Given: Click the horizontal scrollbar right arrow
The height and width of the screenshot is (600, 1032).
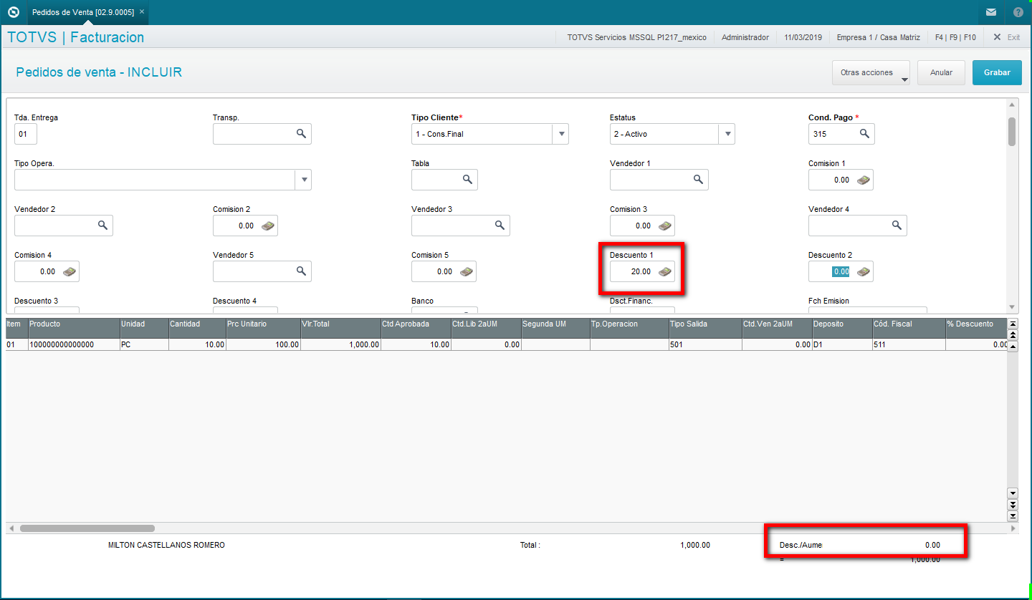Looking at the screenshot, I should click(x=1013, y=528).
